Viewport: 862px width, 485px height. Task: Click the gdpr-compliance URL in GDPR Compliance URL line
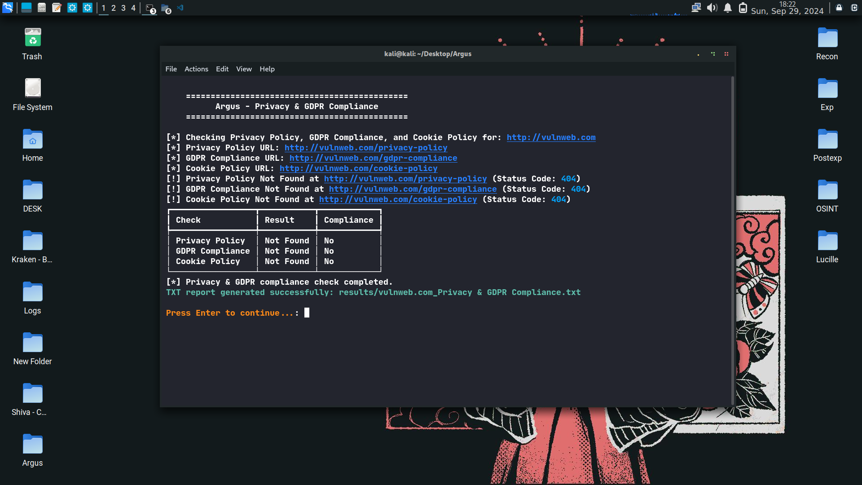tap(373, 158)
